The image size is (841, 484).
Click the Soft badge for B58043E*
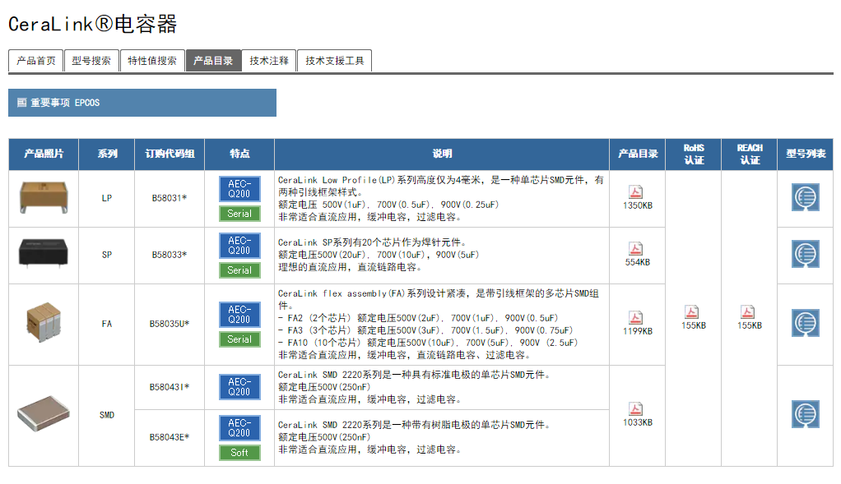pos(239,453)
